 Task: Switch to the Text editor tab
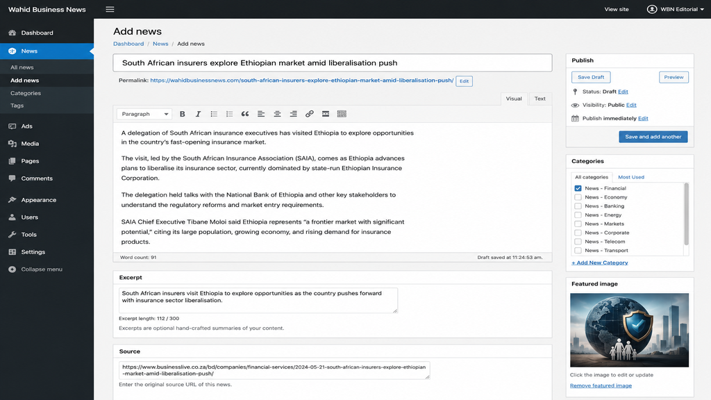click(539, 99)
